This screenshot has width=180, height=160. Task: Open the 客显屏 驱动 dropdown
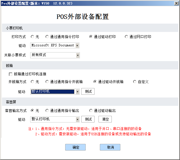click(77, 119)
